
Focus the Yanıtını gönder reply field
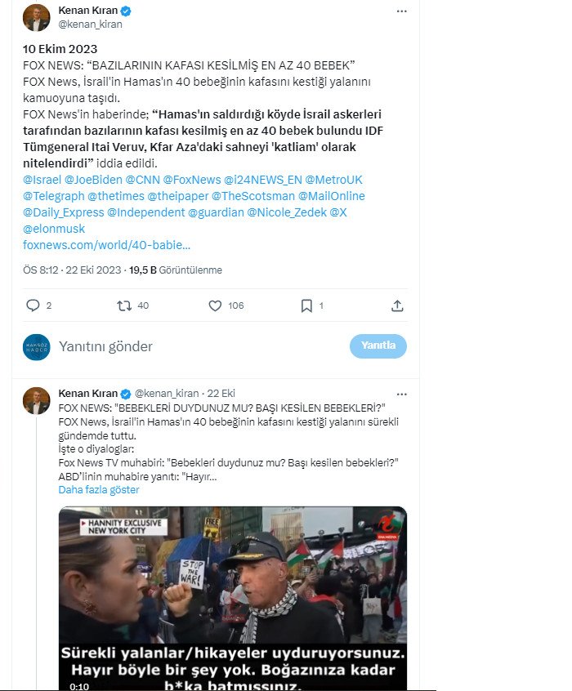click(x=203, y=346)
